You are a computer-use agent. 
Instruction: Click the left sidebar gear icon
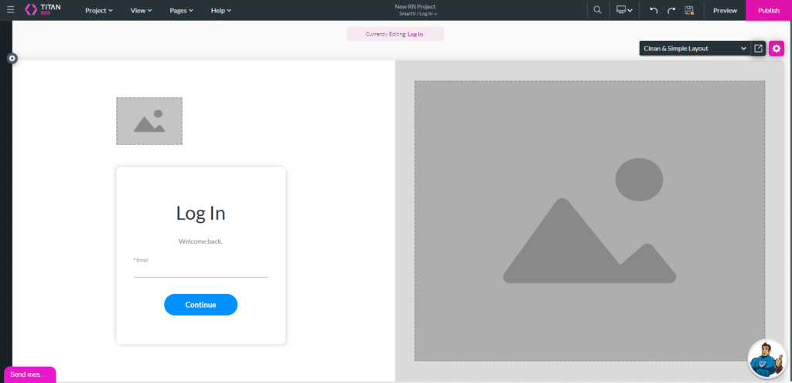click(12, 58)
